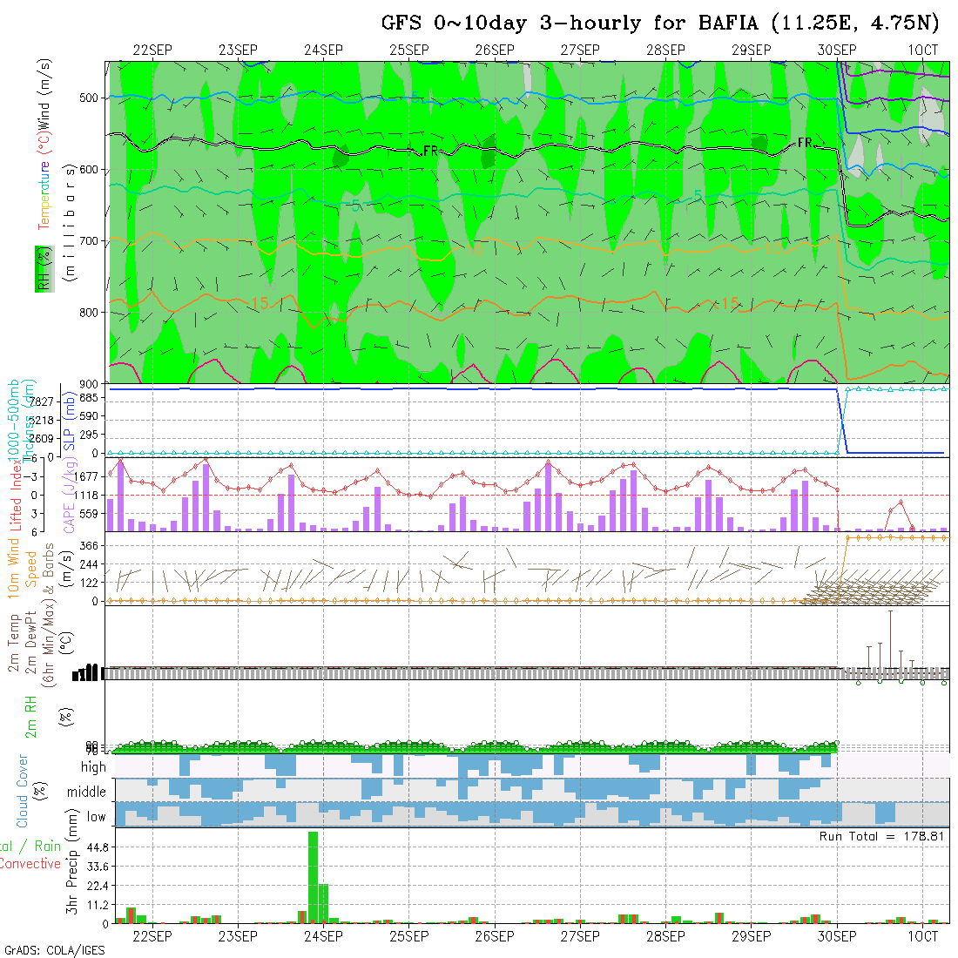Select the high cloud cover row label
This screenshot has height=958, width=958.
[x=93, y=767]
